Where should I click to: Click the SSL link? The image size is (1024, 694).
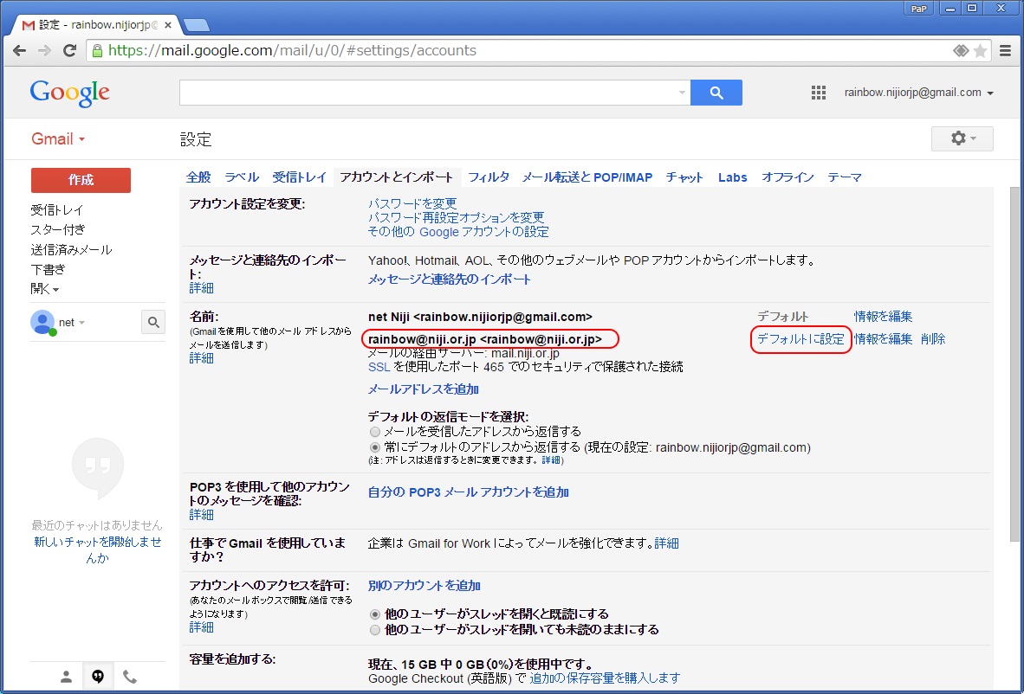(x=379, y=367)
